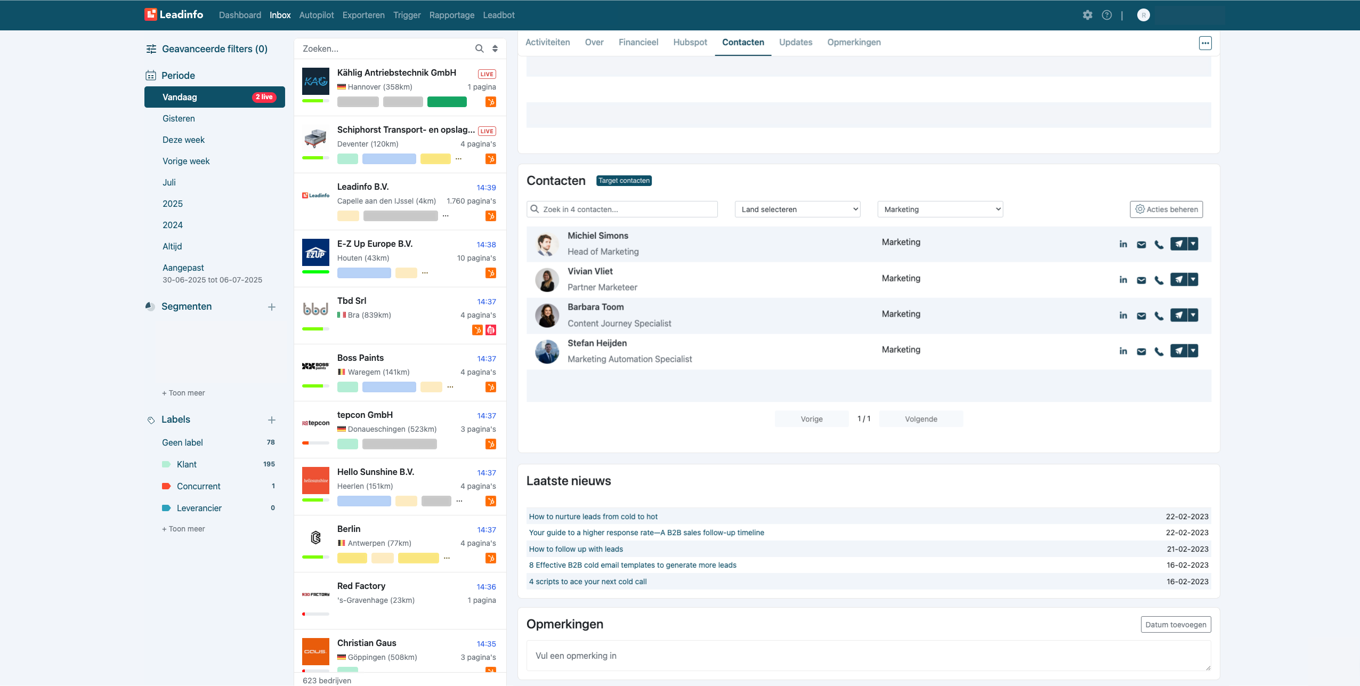Click the envelope icon for Stefan Heijden
Screen dimensions: 1360x686
(x=1141, y=352)
